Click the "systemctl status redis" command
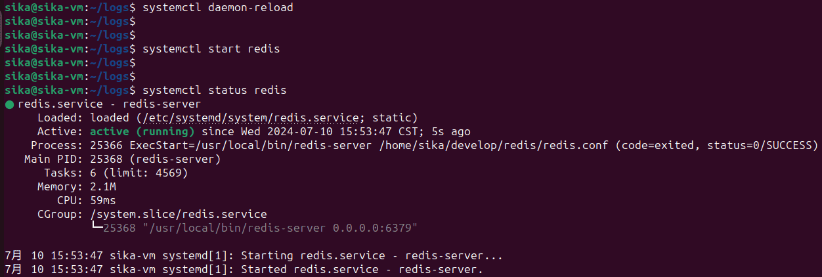Viewport: 822px width, 277px height. [x=214, y=90]
